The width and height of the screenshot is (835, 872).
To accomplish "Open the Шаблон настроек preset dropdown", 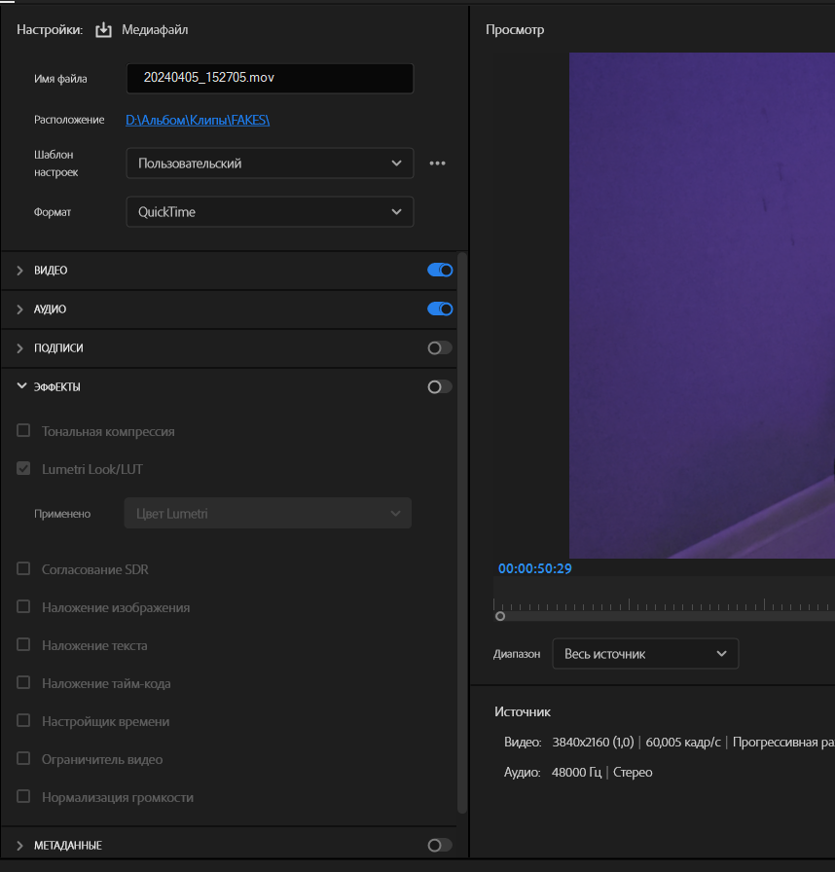I will [268, 163].
